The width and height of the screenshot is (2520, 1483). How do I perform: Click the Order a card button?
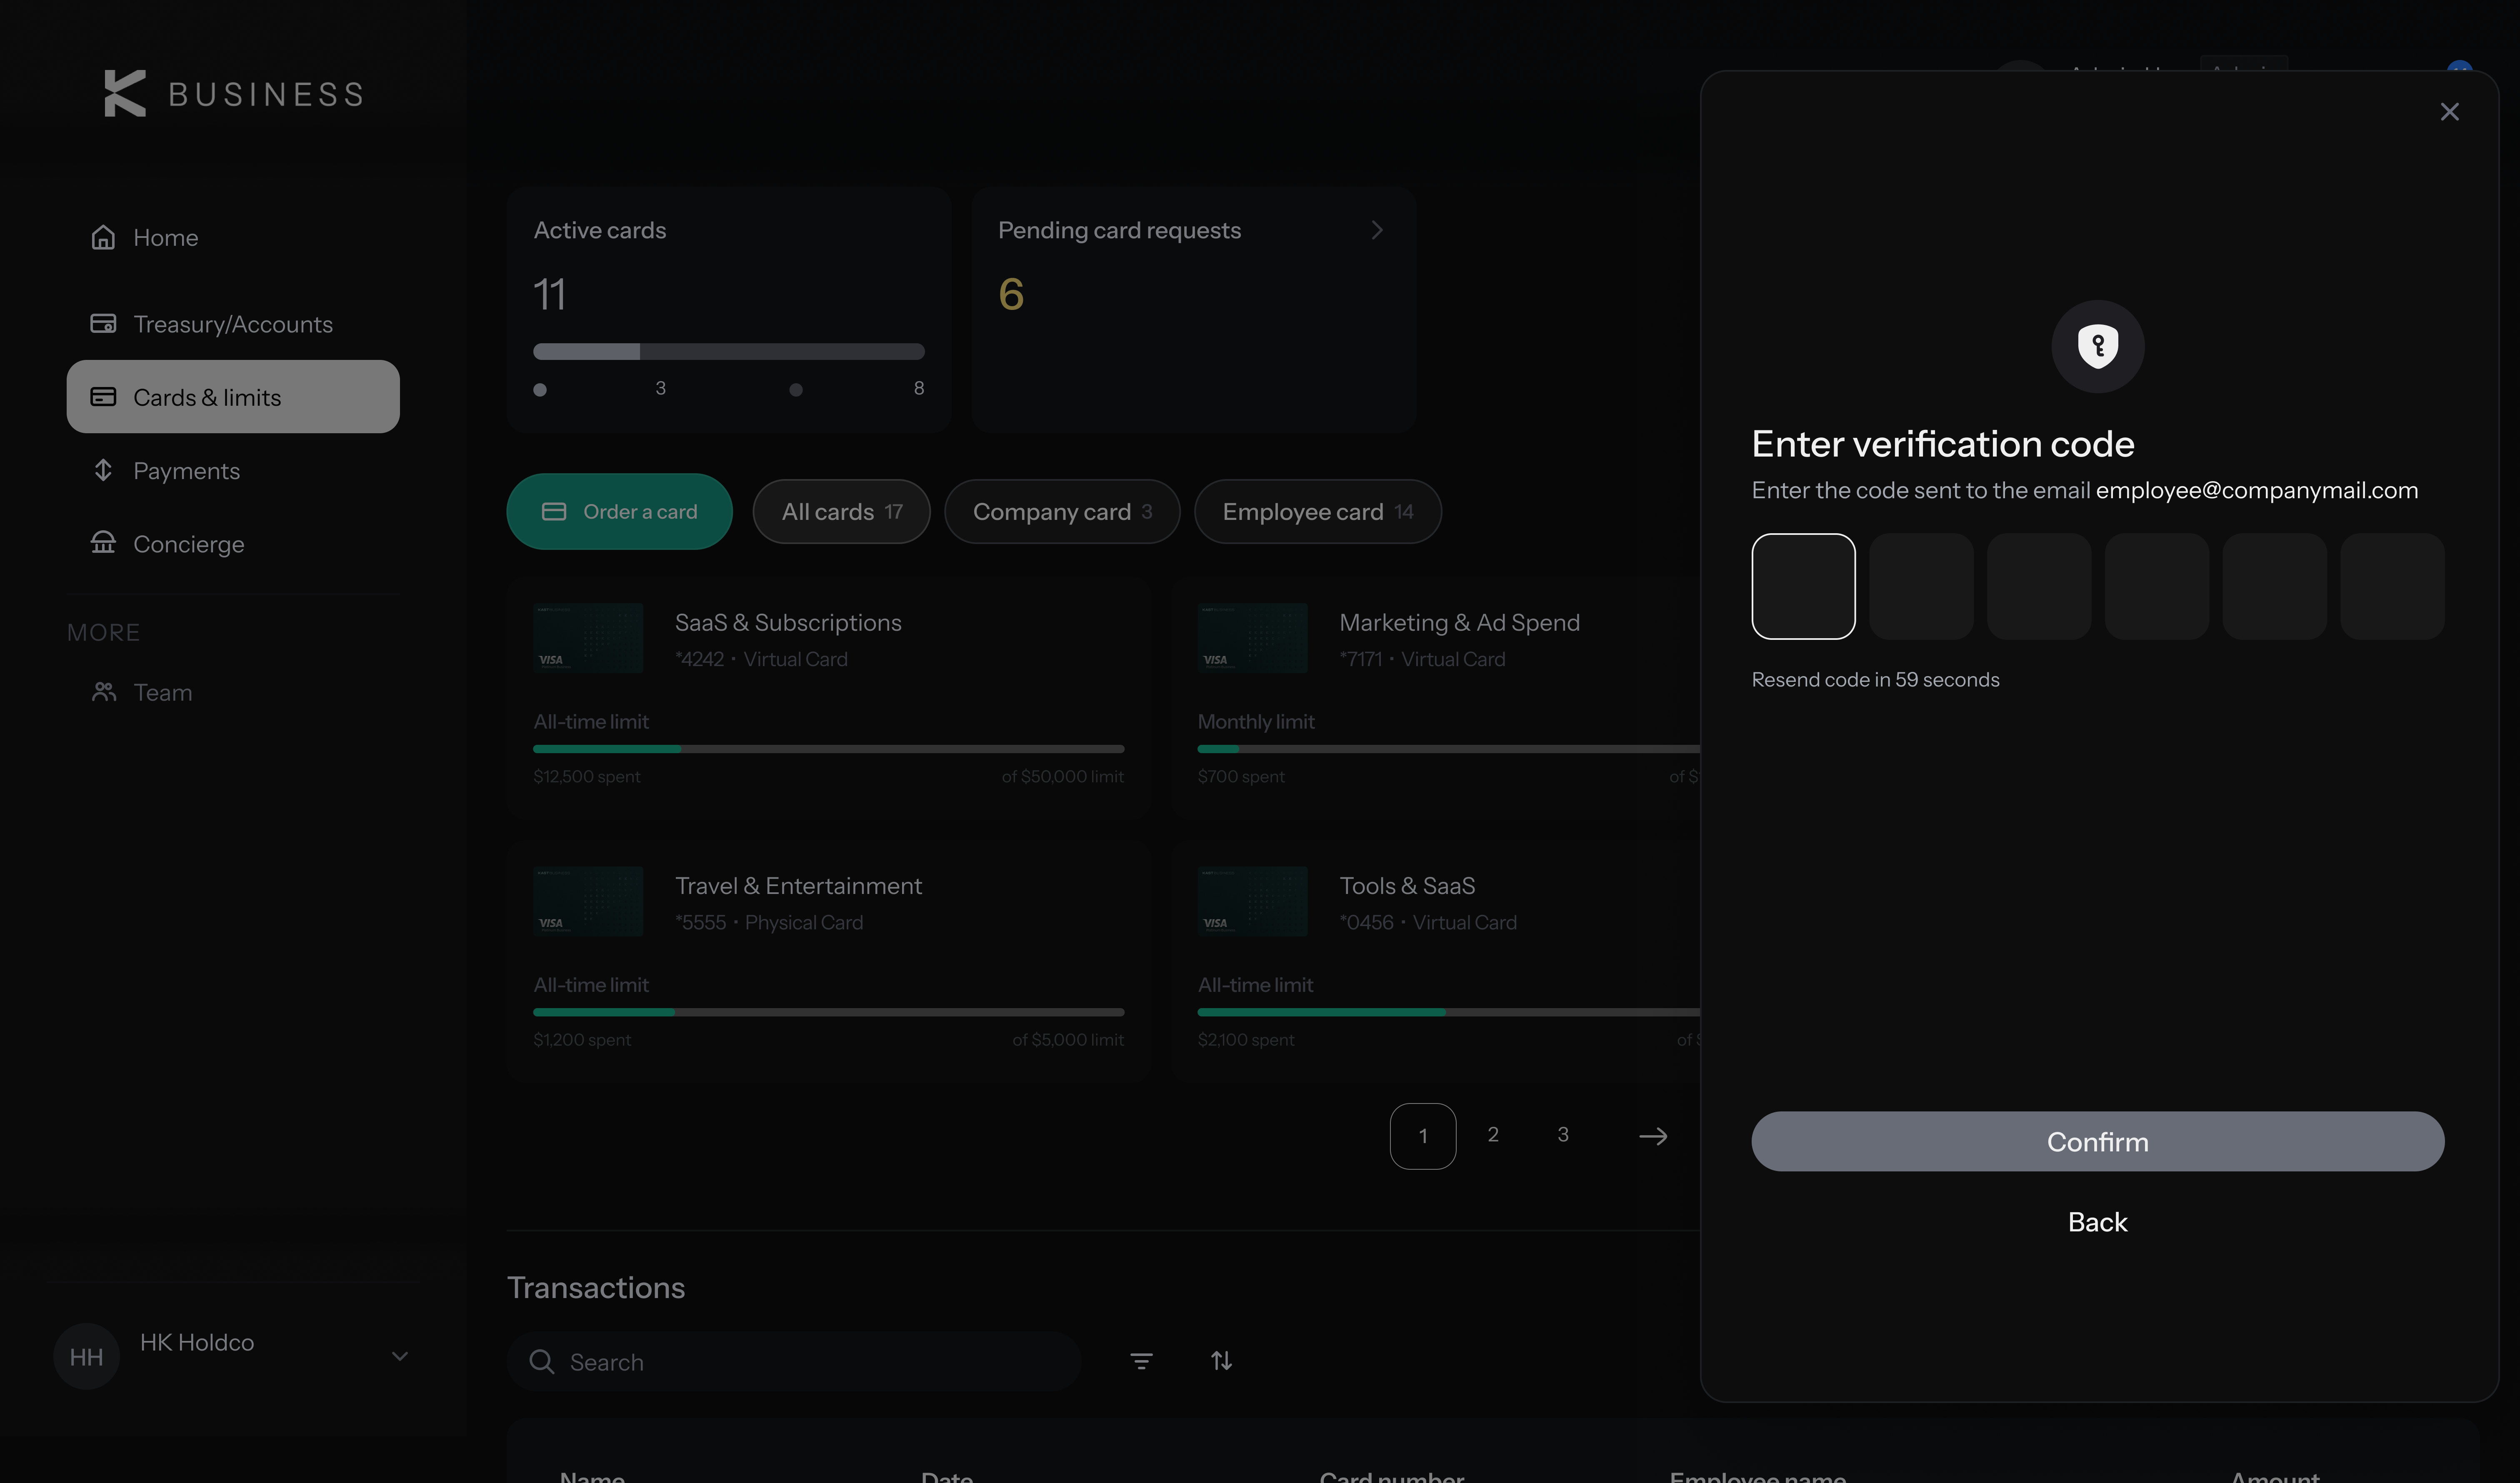pos(619,512)
